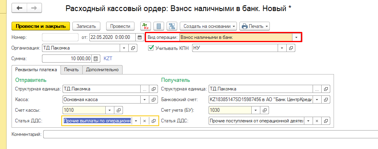This screenshot has width=378, height=149.
Task: Open the Печать toolbar menu
Action: pyautogui.click(x=255, y=26)
